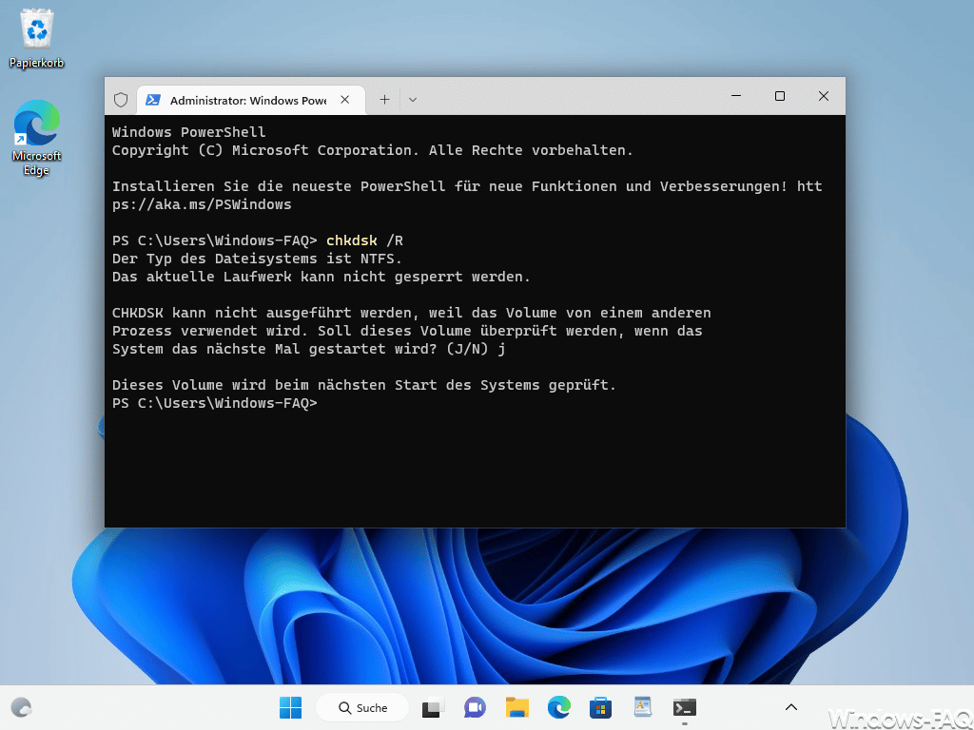Minimize the terminal window
Viewport: 974px width, 730px height.
pyautogui.click(x=736, y=96)
